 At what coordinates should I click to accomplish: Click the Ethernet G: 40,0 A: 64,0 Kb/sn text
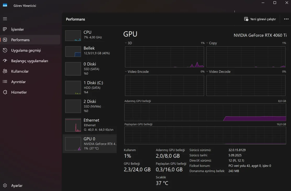pyautogui.click(x=99, y=130)
